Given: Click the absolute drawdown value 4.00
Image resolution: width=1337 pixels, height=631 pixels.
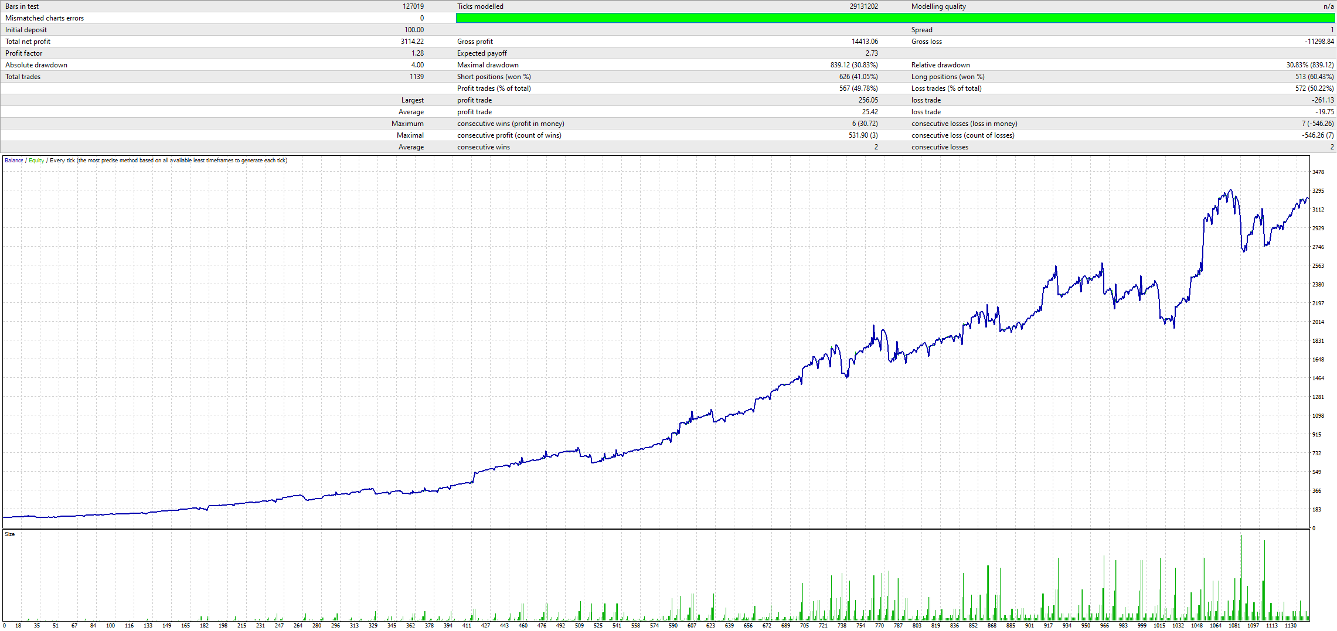Looking at the screenshot, I should click(417, 65).
